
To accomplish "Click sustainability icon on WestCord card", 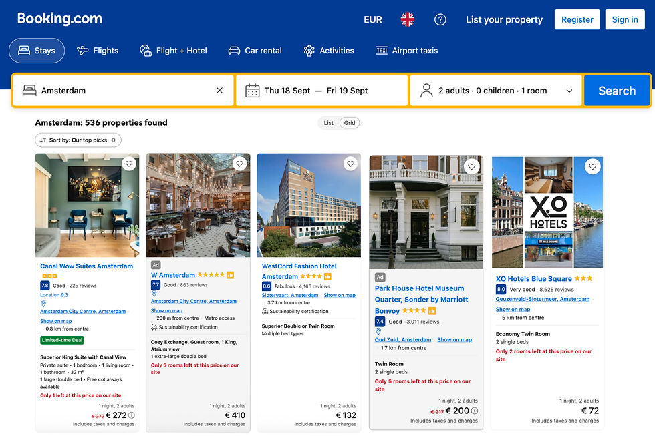I will [265, 311].
